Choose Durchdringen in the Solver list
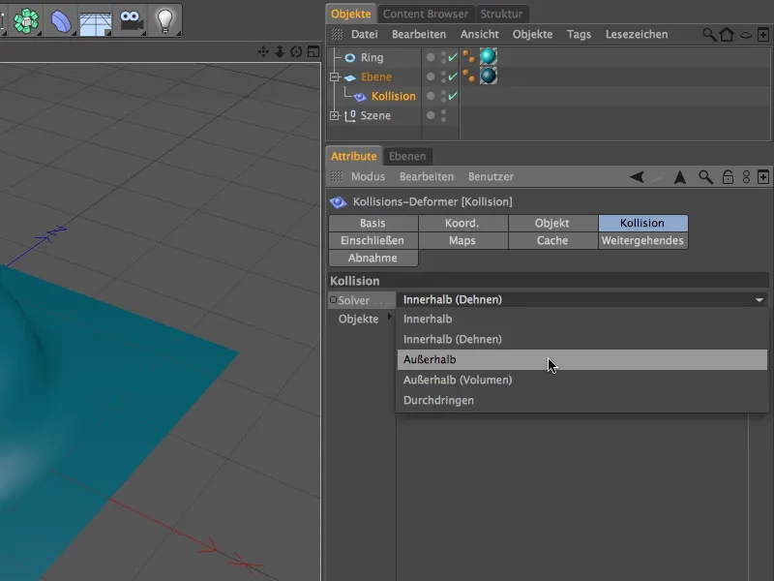 coord(582,400)
